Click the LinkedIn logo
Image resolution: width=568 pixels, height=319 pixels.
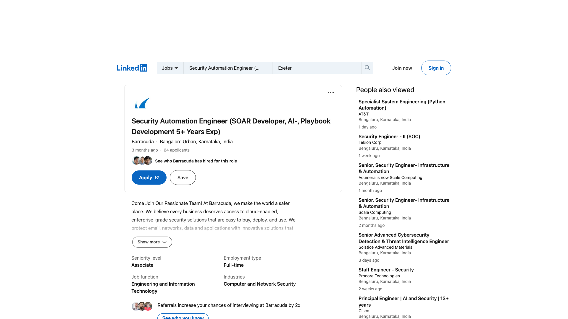(132, 68)
